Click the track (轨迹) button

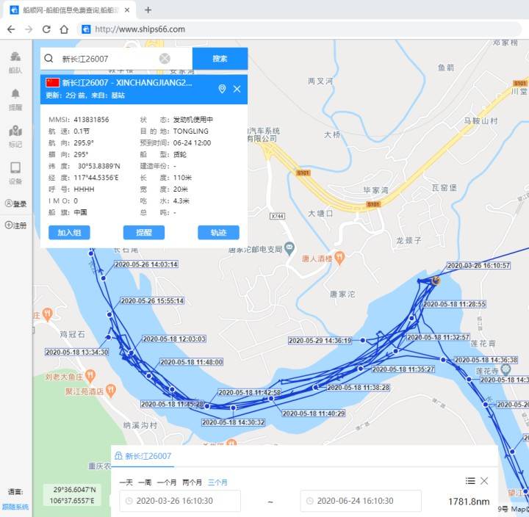(219, 232)
